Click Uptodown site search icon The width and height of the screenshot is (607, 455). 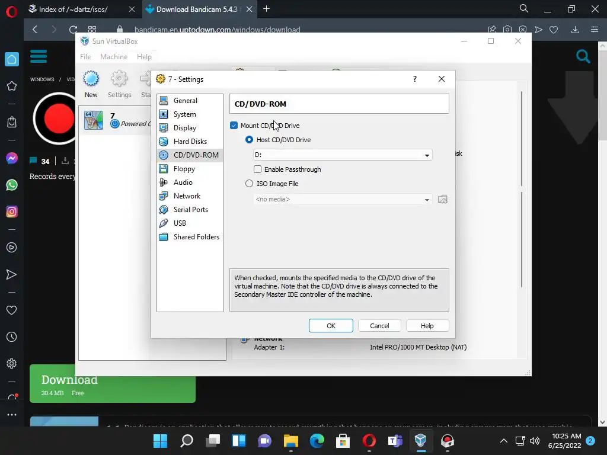coord(583,56)
